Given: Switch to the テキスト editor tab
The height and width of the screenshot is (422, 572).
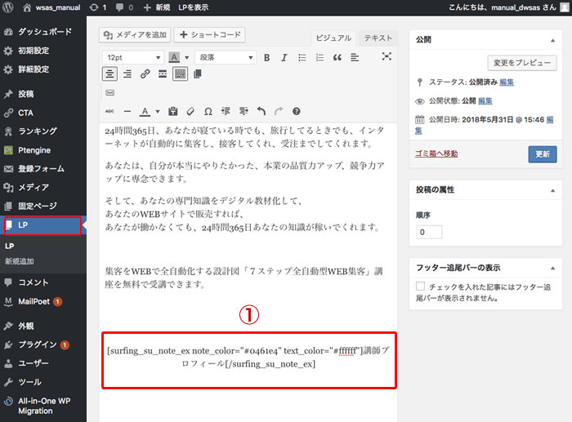Looking at the screenshot, I should (378, 38).
